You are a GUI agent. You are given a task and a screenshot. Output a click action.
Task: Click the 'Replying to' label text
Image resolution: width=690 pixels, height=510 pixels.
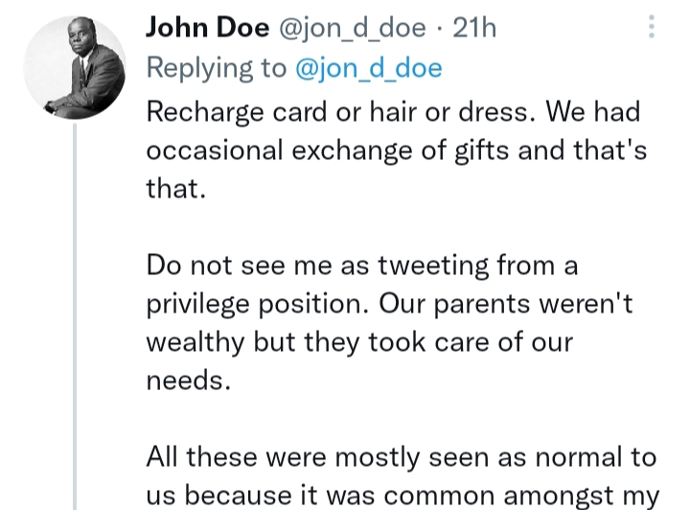point(217,68)
